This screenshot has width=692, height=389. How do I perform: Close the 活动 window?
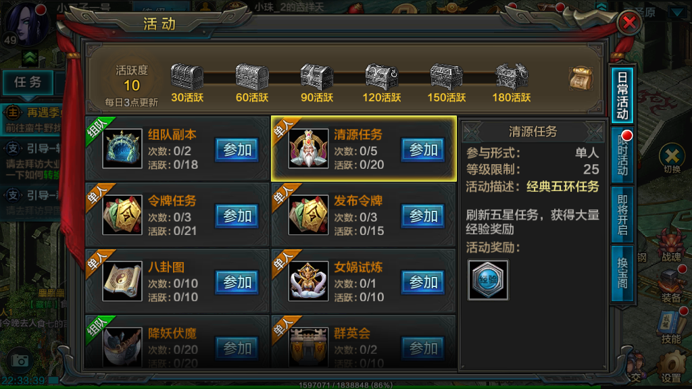(x=629, y=22)
